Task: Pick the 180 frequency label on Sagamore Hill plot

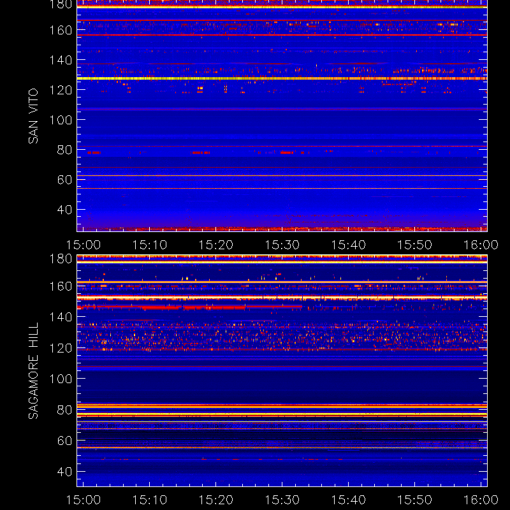Action: (x=61, y=259)
